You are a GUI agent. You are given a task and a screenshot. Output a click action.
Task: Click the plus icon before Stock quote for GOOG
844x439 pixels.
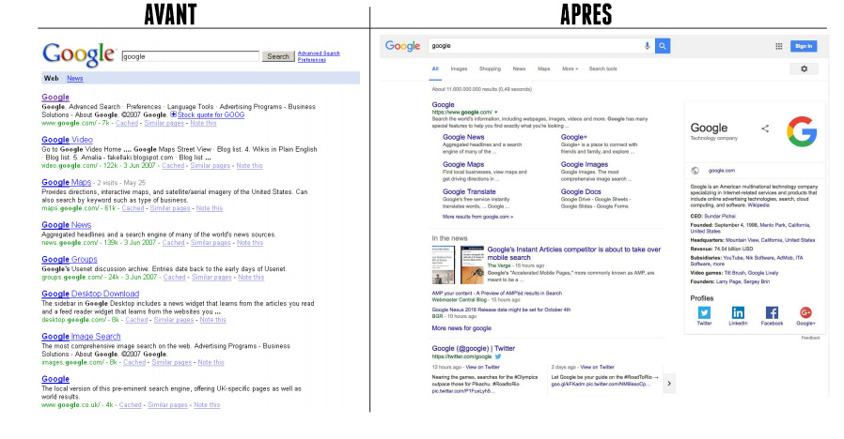click(173, 114)
